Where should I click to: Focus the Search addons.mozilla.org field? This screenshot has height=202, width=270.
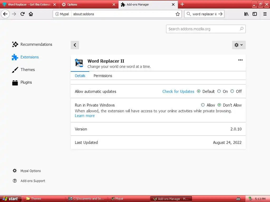coord(206,29)
